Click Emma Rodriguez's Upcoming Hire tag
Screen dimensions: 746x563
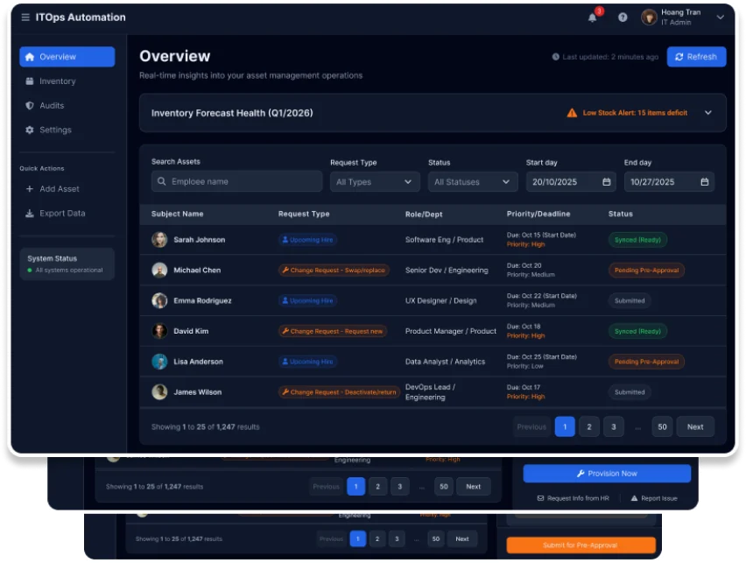307,301
